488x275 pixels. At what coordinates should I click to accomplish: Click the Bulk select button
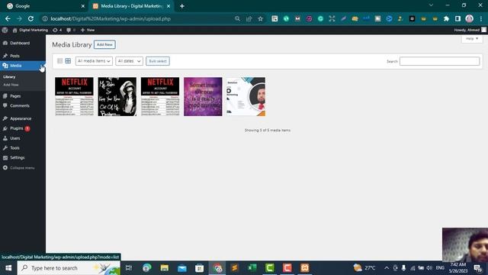[158, 61]
